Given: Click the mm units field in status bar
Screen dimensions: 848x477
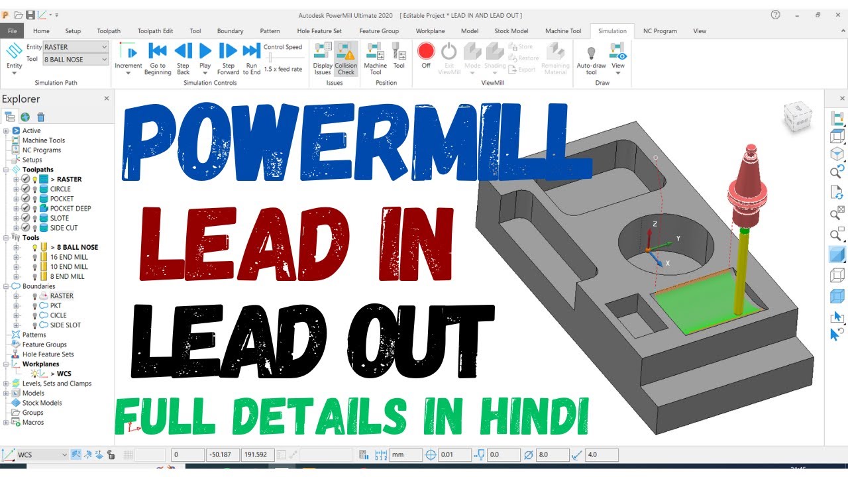Looking at the screenshot, I should 405,454.
